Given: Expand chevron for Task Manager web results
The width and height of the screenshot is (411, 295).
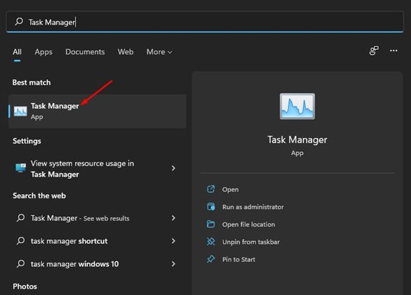Looking at the screenshot, I should pos(173,218).
